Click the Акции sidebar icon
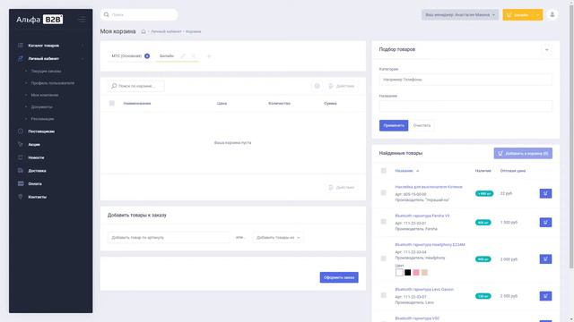574x322 pixels. [x=21, y=144]
